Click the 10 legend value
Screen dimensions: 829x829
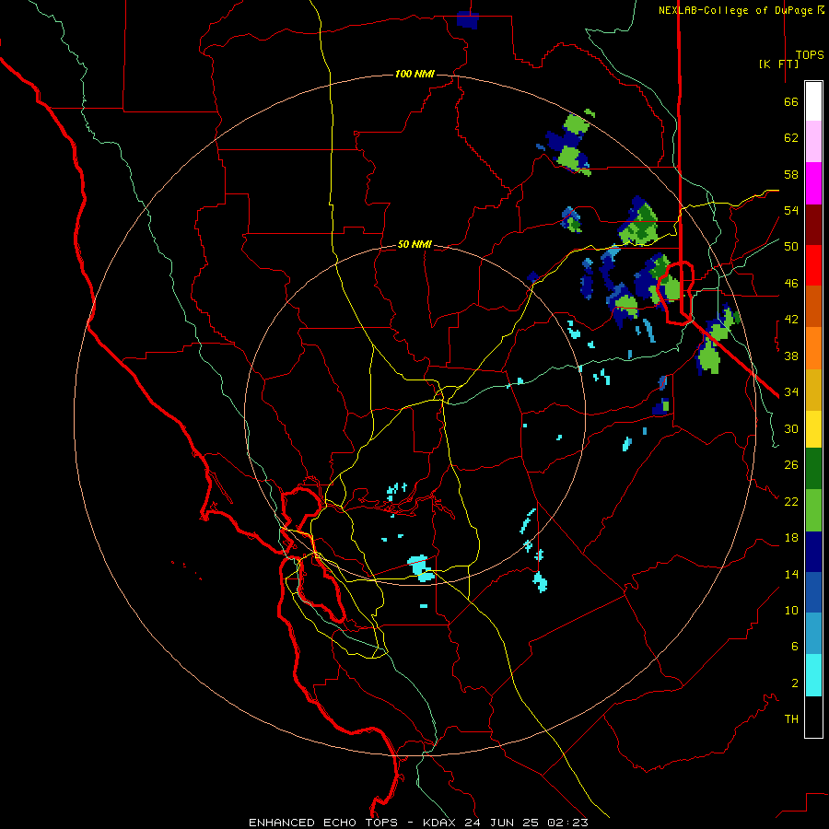791,610
